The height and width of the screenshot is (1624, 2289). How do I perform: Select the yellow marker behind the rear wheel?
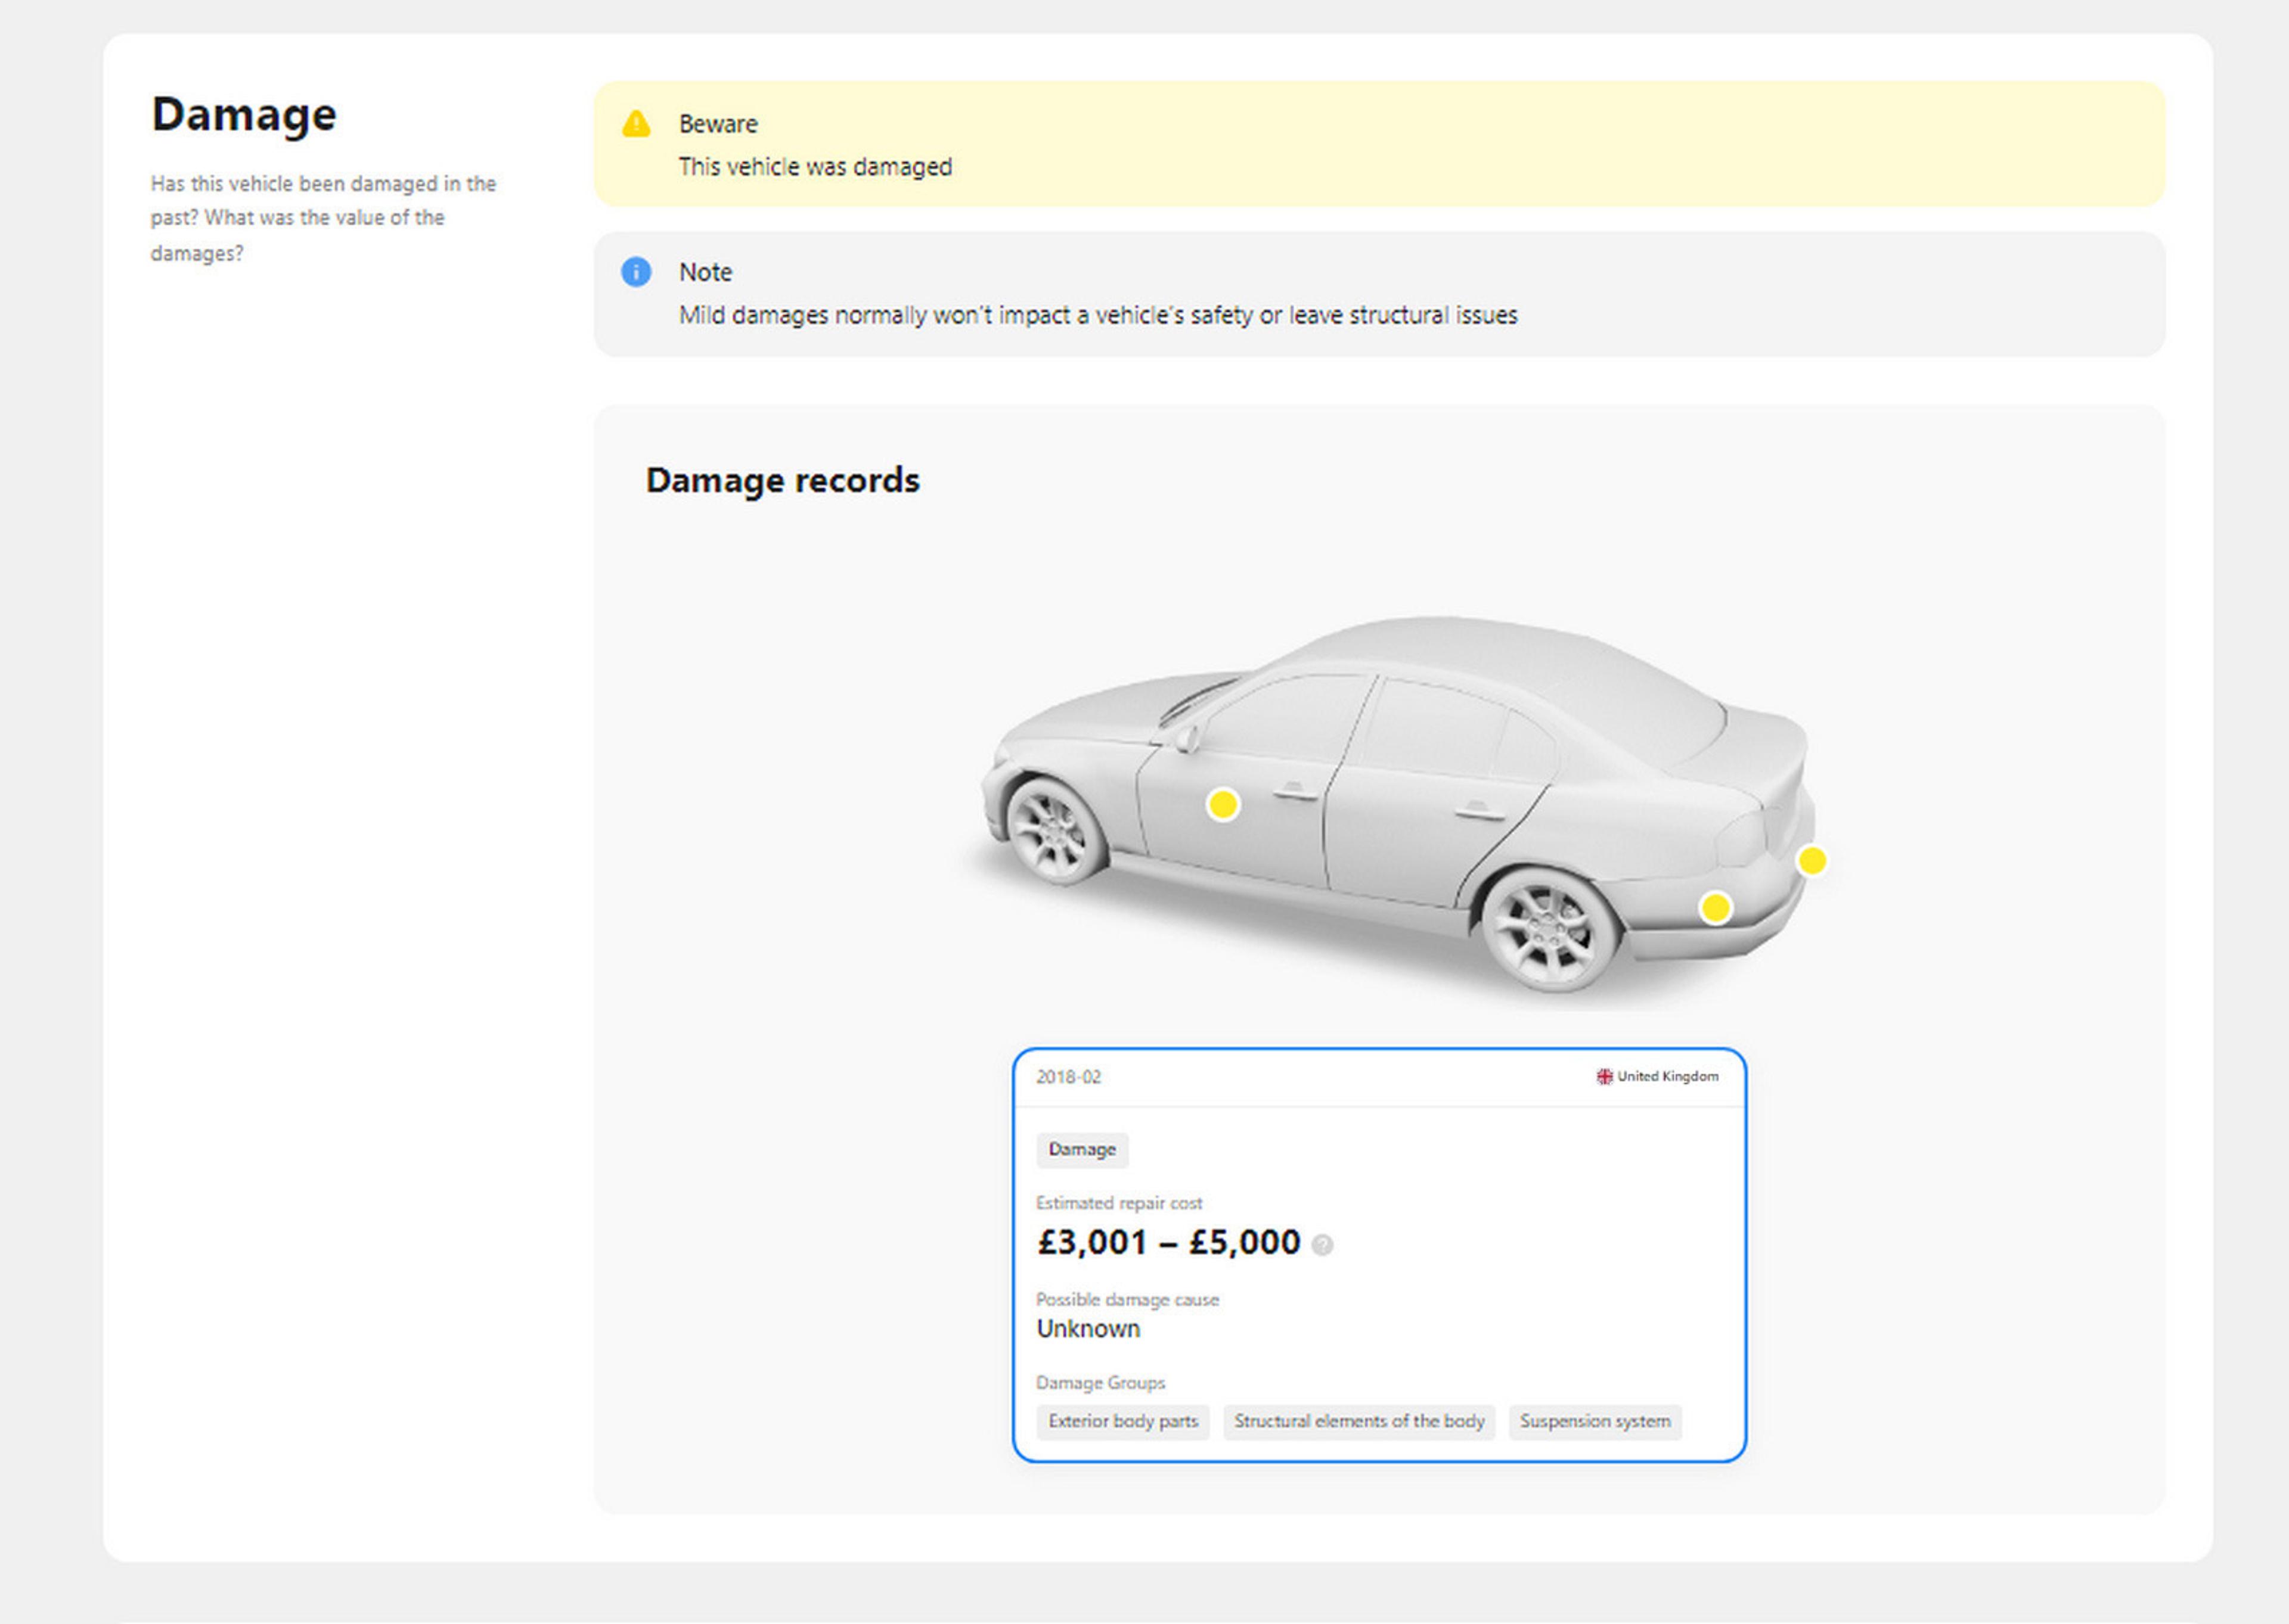[x=1716, y=907]
